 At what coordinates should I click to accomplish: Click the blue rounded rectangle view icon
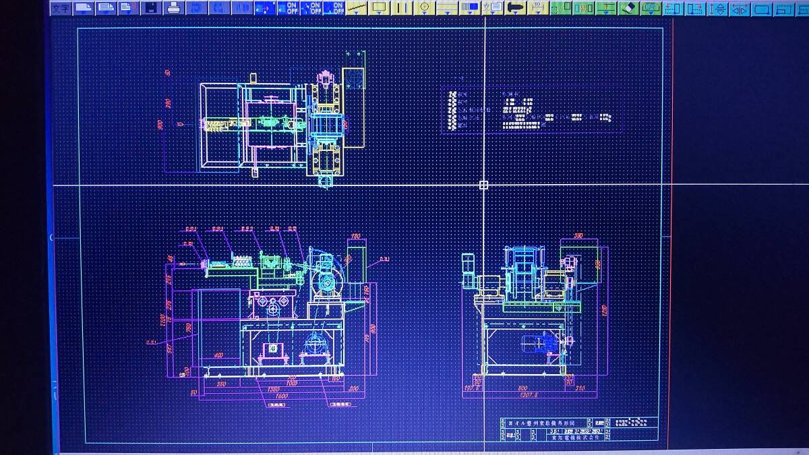762,8
